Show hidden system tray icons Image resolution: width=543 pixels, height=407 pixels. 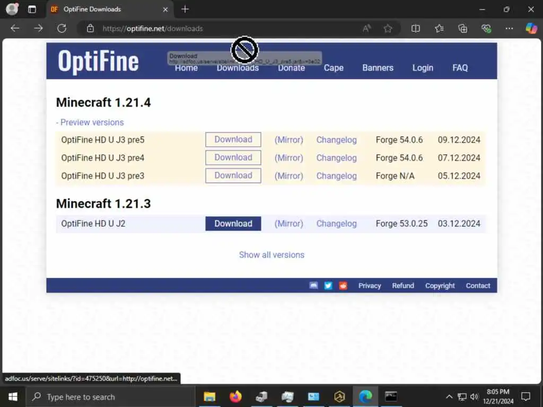(x=449, y=396)
